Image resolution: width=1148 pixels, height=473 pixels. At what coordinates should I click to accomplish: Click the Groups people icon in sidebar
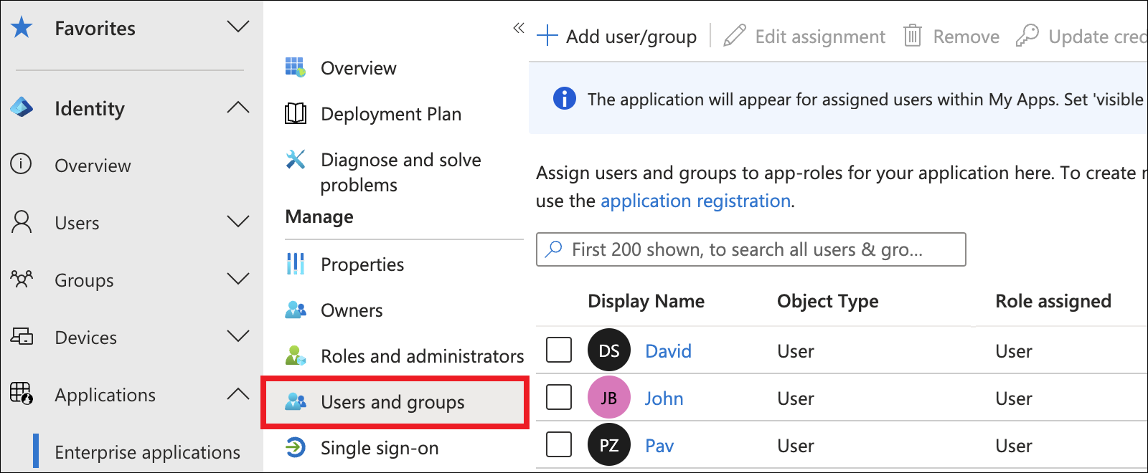click(x=22, y=279)
